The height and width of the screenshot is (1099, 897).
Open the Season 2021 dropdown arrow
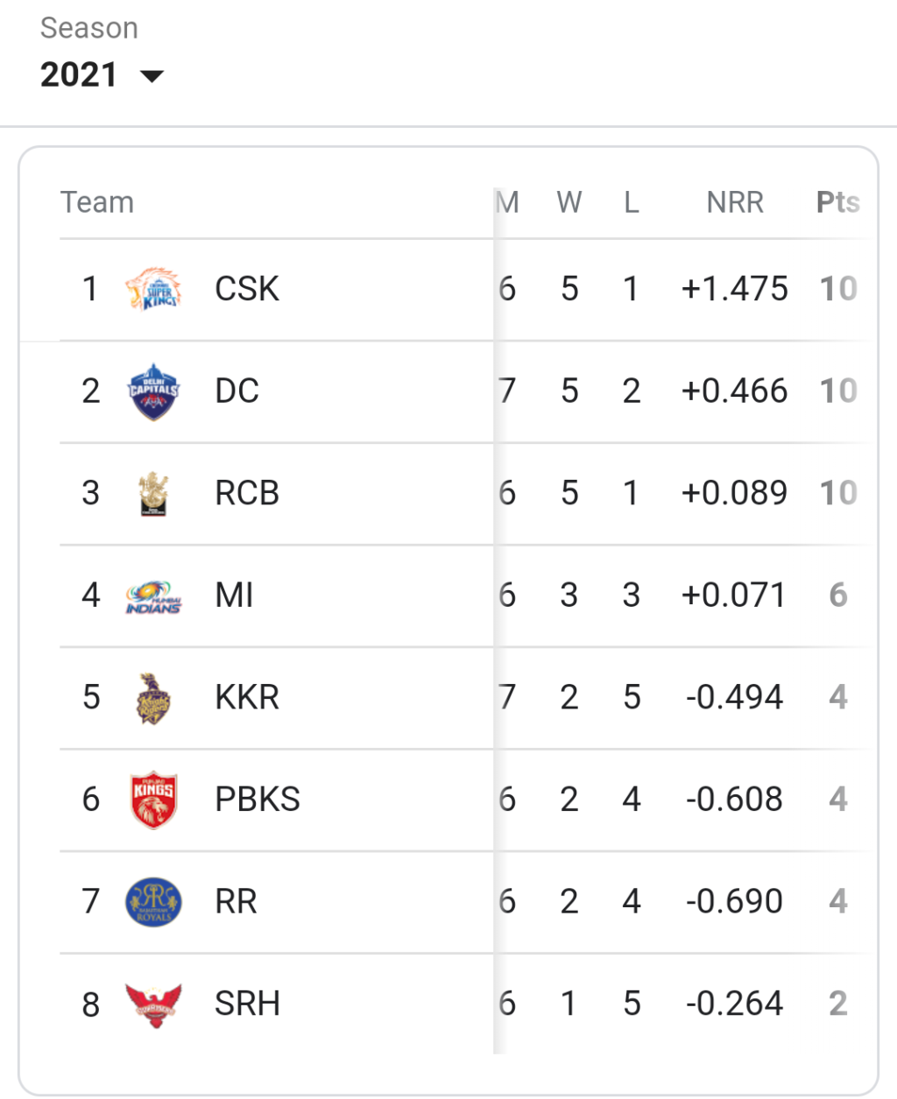[152, 76]
